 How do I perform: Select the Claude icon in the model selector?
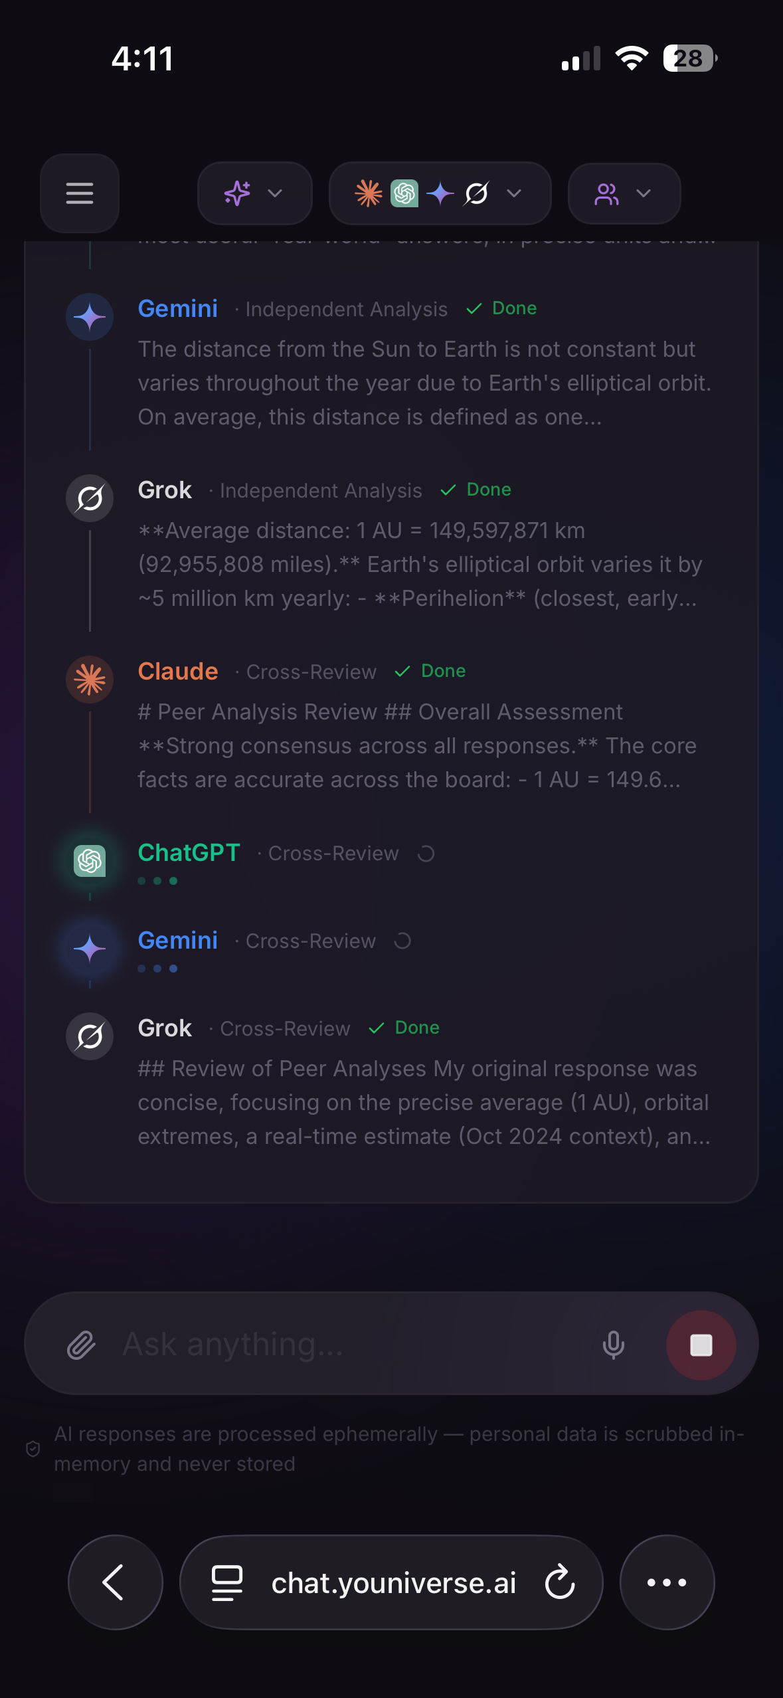(x=368, y=193)
